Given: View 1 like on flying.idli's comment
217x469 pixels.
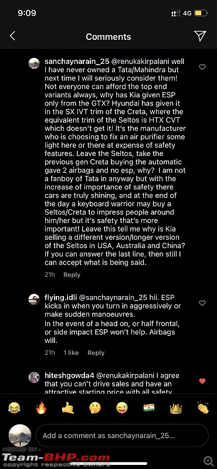Looking at the screenshot, I should [71, 353].
